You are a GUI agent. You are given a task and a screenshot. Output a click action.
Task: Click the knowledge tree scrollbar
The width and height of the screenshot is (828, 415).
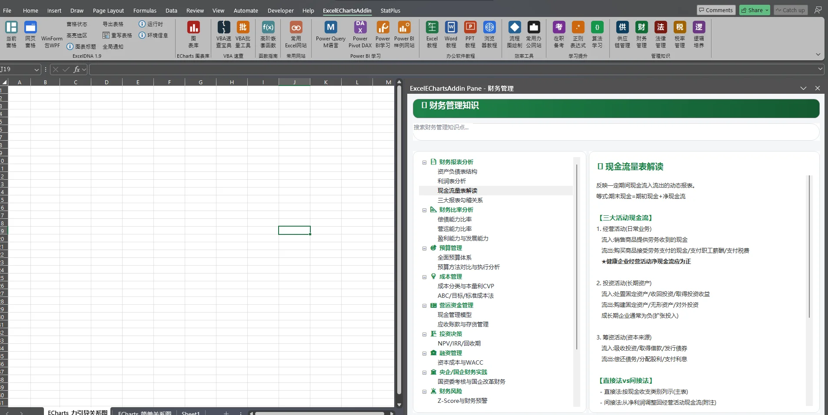(577, 256)
